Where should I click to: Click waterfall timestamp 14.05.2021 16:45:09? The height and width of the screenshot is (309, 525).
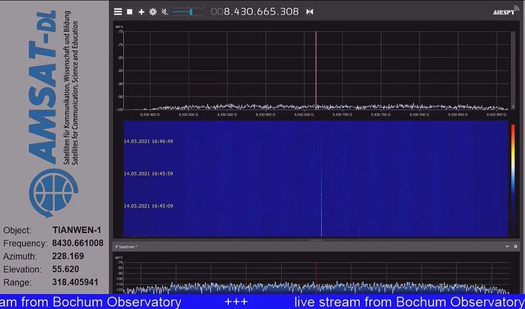(148, 206)
